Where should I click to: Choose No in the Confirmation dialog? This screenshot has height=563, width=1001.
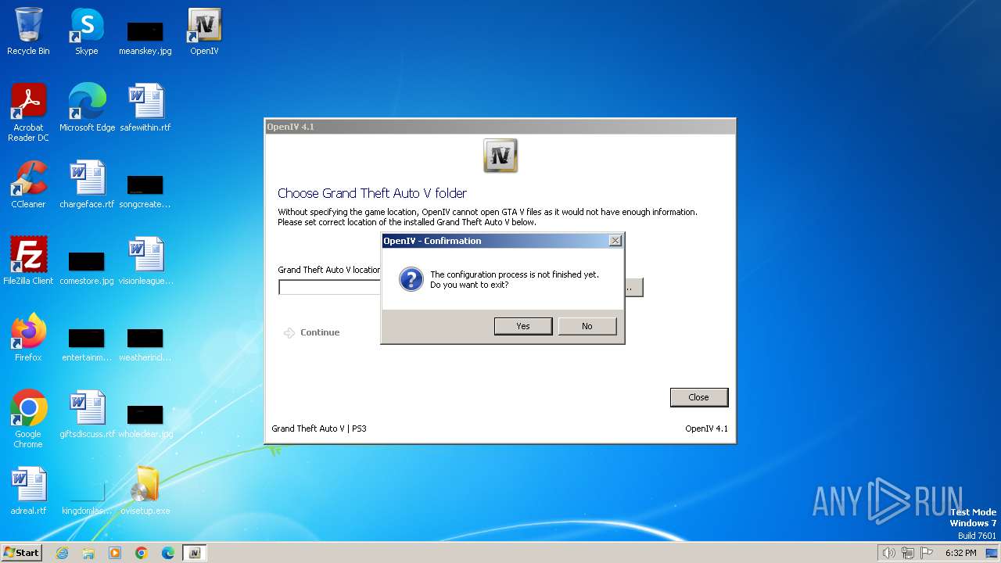click(587, 326)
